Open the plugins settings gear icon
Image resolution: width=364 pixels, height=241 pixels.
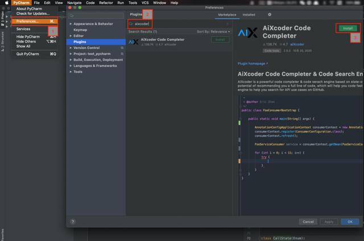270,15
